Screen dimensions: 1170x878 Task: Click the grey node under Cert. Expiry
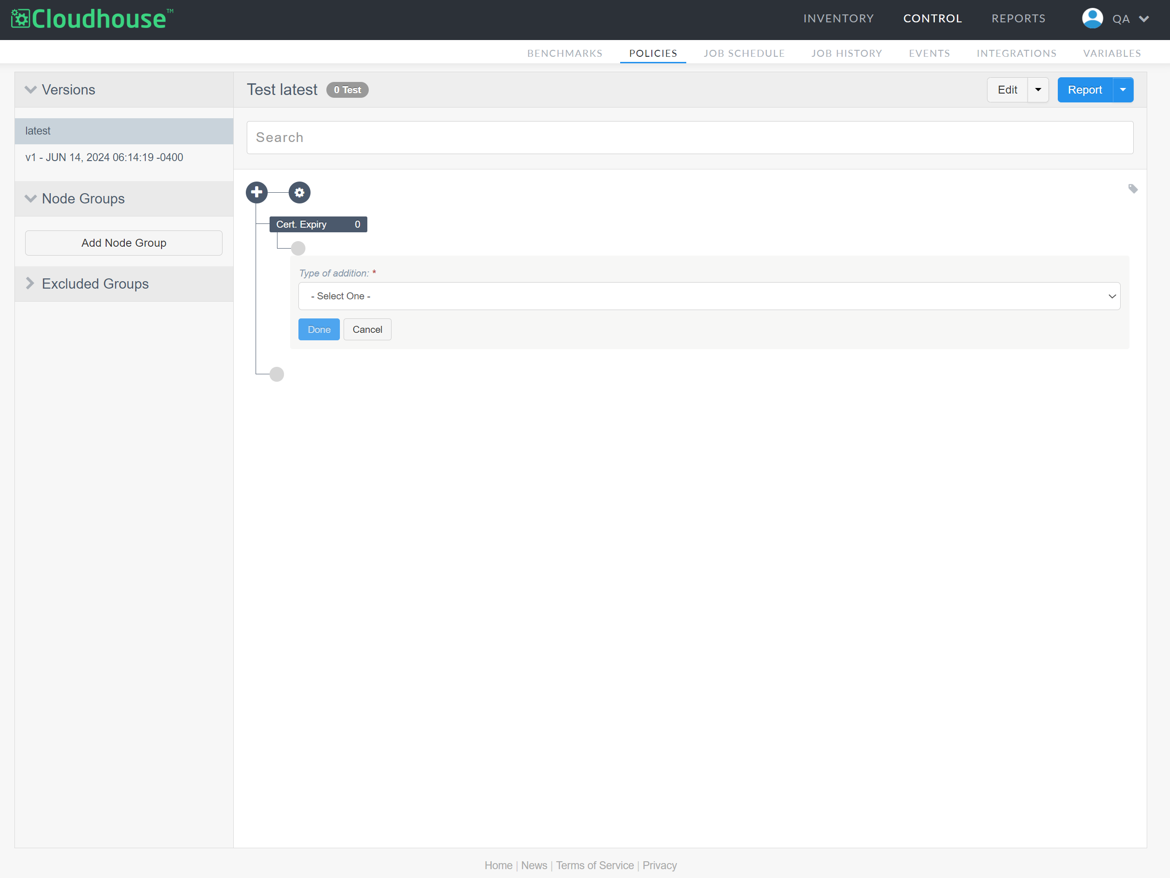(x=298, y=248)
